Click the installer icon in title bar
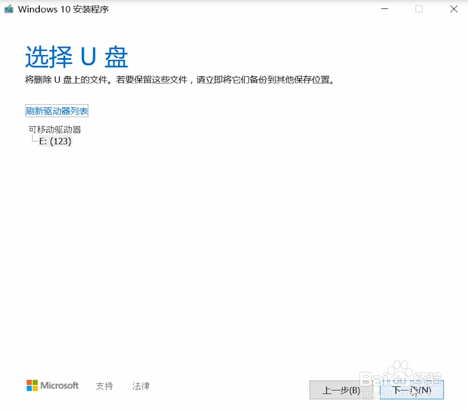 click(x=8, y=9)
